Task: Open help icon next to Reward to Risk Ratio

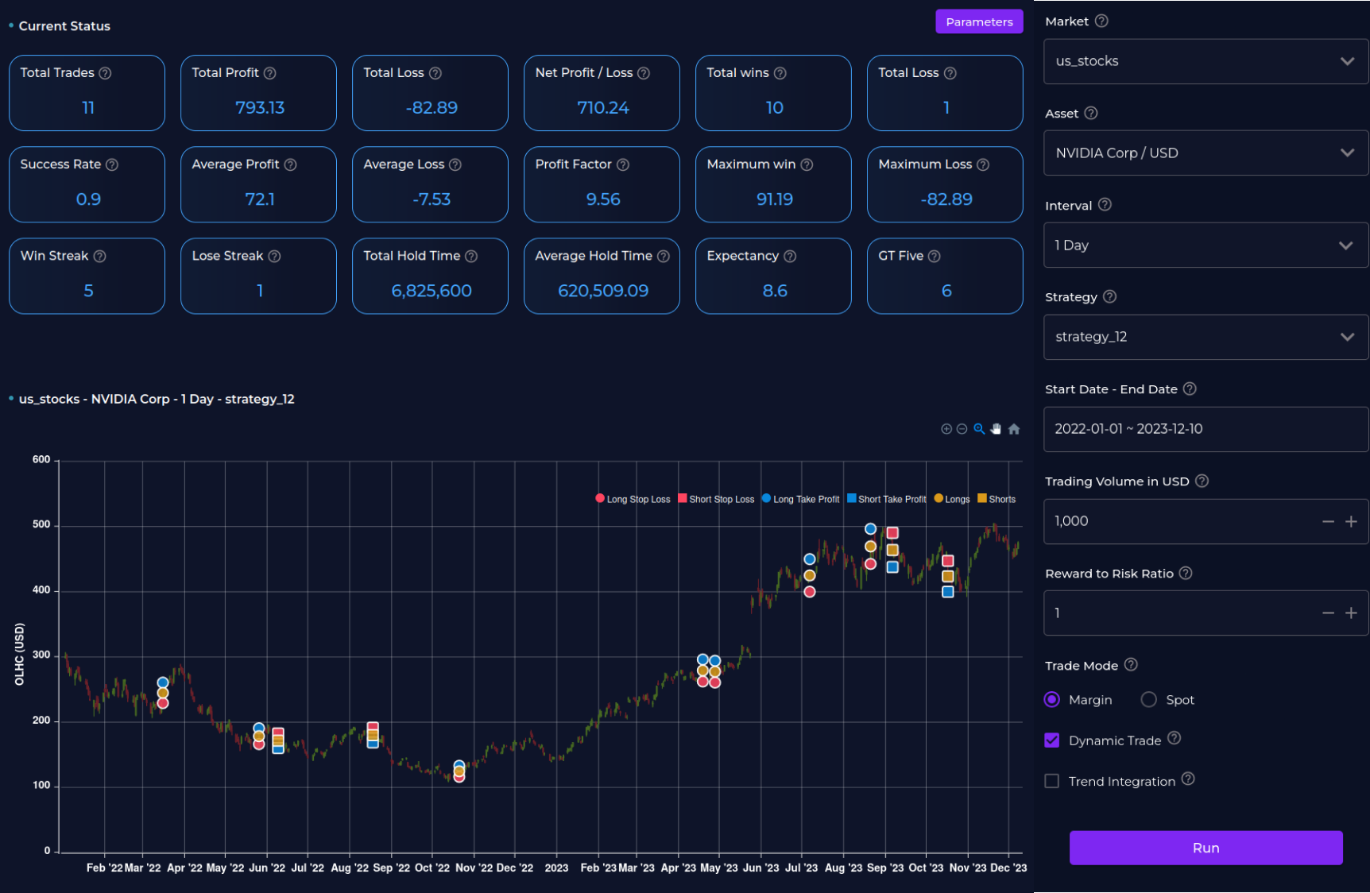Action: coord(1186,573)
